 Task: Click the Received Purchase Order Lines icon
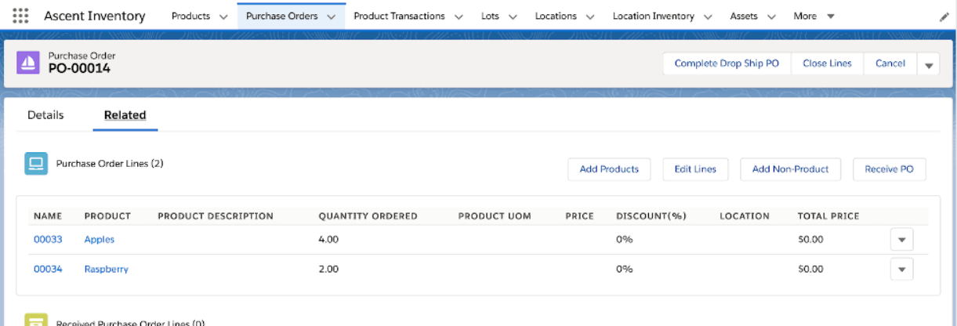tap(36, 320)
